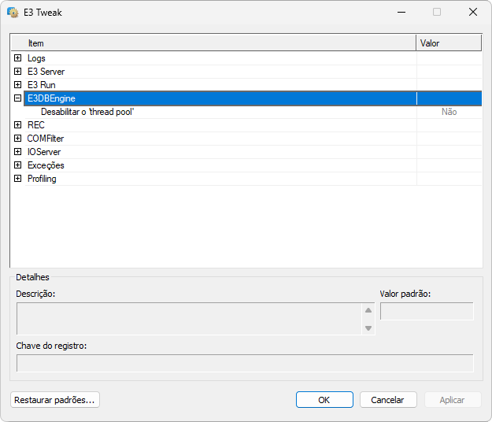This screenshot has height=422, width=492.
Task: Click the Restaurar padrões button
Action: point(55,400)
